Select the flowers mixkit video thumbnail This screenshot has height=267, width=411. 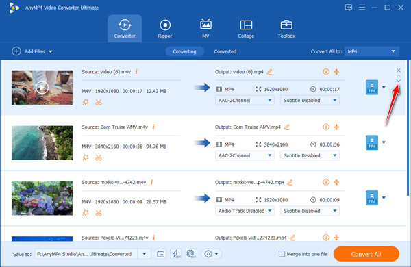(42, 198)
